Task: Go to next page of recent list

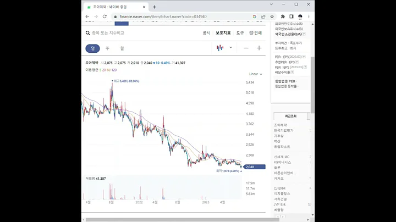Action: coord(283,217)
